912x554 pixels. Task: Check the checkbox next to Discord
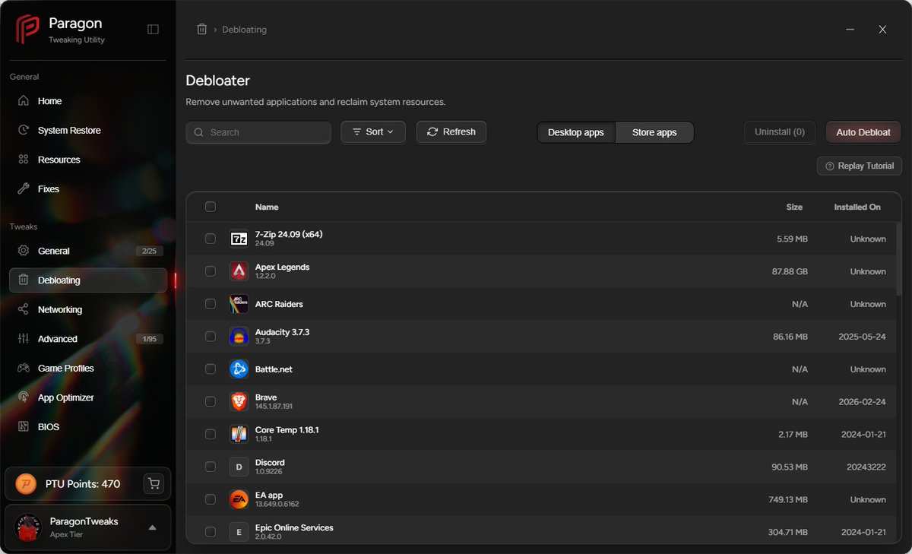coord(211,467)
